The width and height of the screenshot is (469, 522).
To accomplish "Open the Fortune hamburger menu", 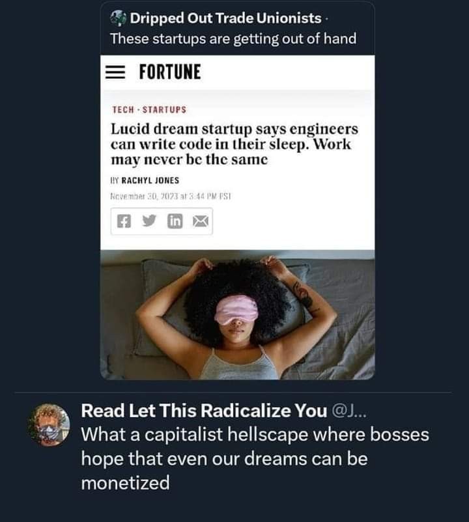I will coord(115,72).
